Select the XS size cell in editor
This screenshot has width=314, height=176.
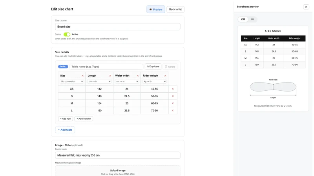point(72,89)
